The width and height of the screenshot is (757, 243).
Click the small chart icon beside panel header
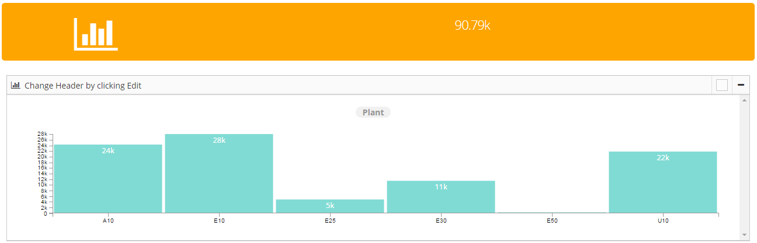coord(16,85)
